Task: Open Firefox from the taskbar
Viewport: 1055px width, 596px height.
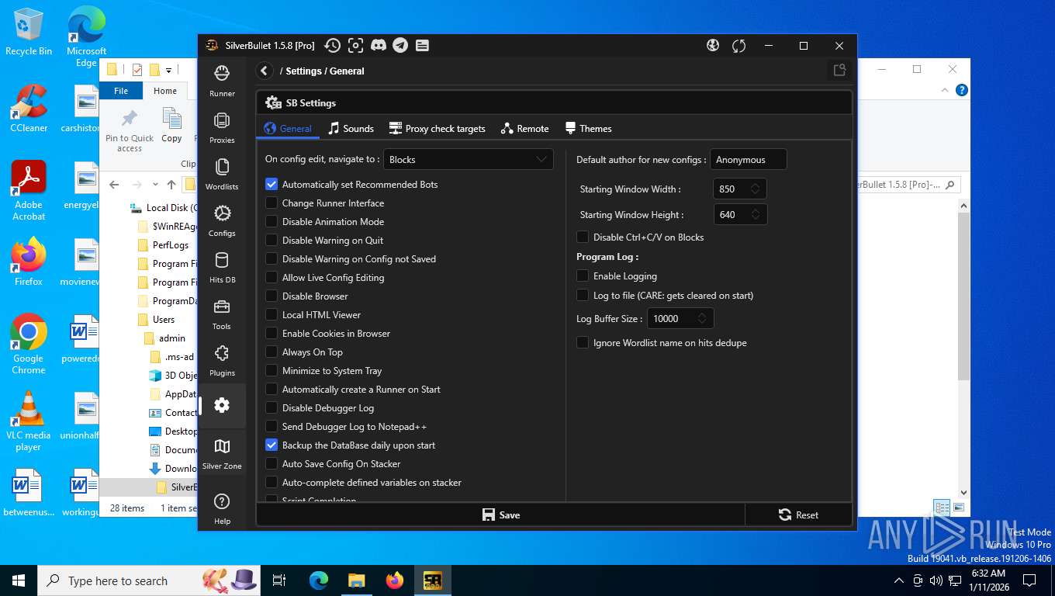Action: click(x=395, y=580)
